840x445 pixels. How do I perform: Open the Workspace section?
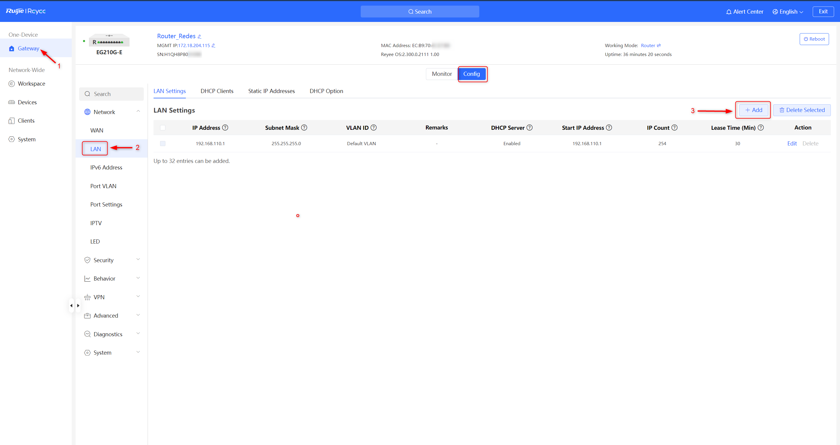coord(31,84)
